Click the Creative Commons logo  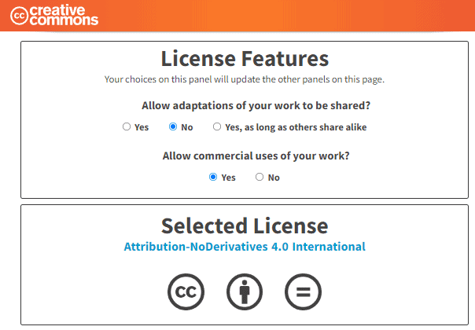[54, 15]
